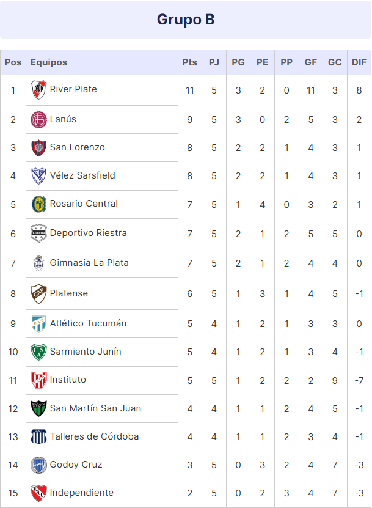This screenshot has width=372, height=508.
Task: Click the Grupo B title banner
Action: pos(186,20)
